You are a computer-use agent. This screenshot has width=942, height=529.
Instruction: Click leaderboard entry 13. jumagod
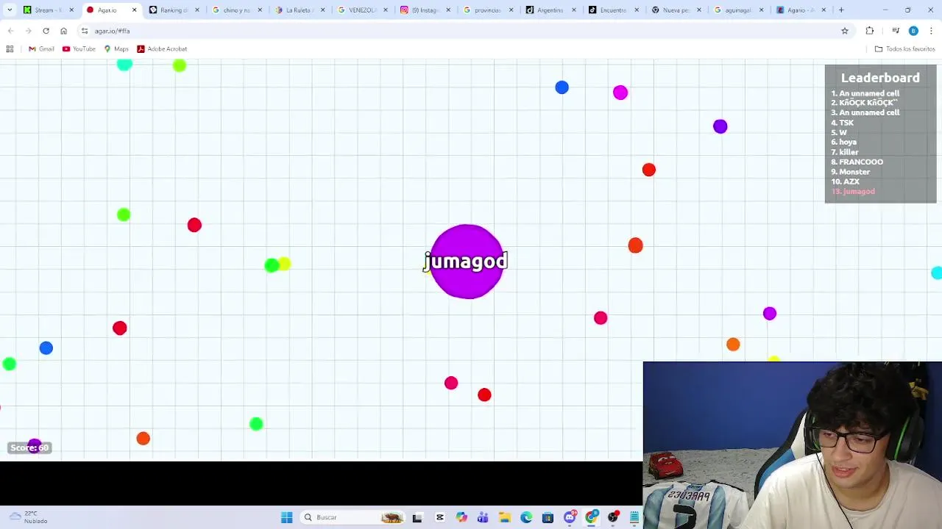(x=853, y=192)
